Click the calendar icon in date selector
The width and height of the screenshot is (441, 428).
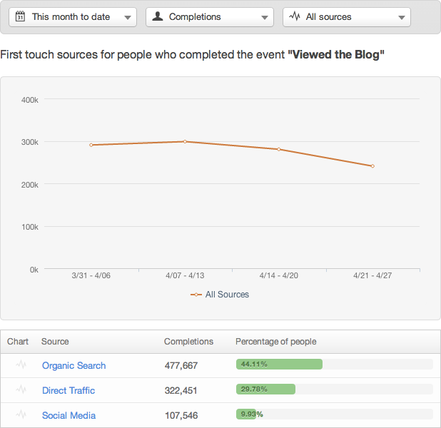(20, 16)
